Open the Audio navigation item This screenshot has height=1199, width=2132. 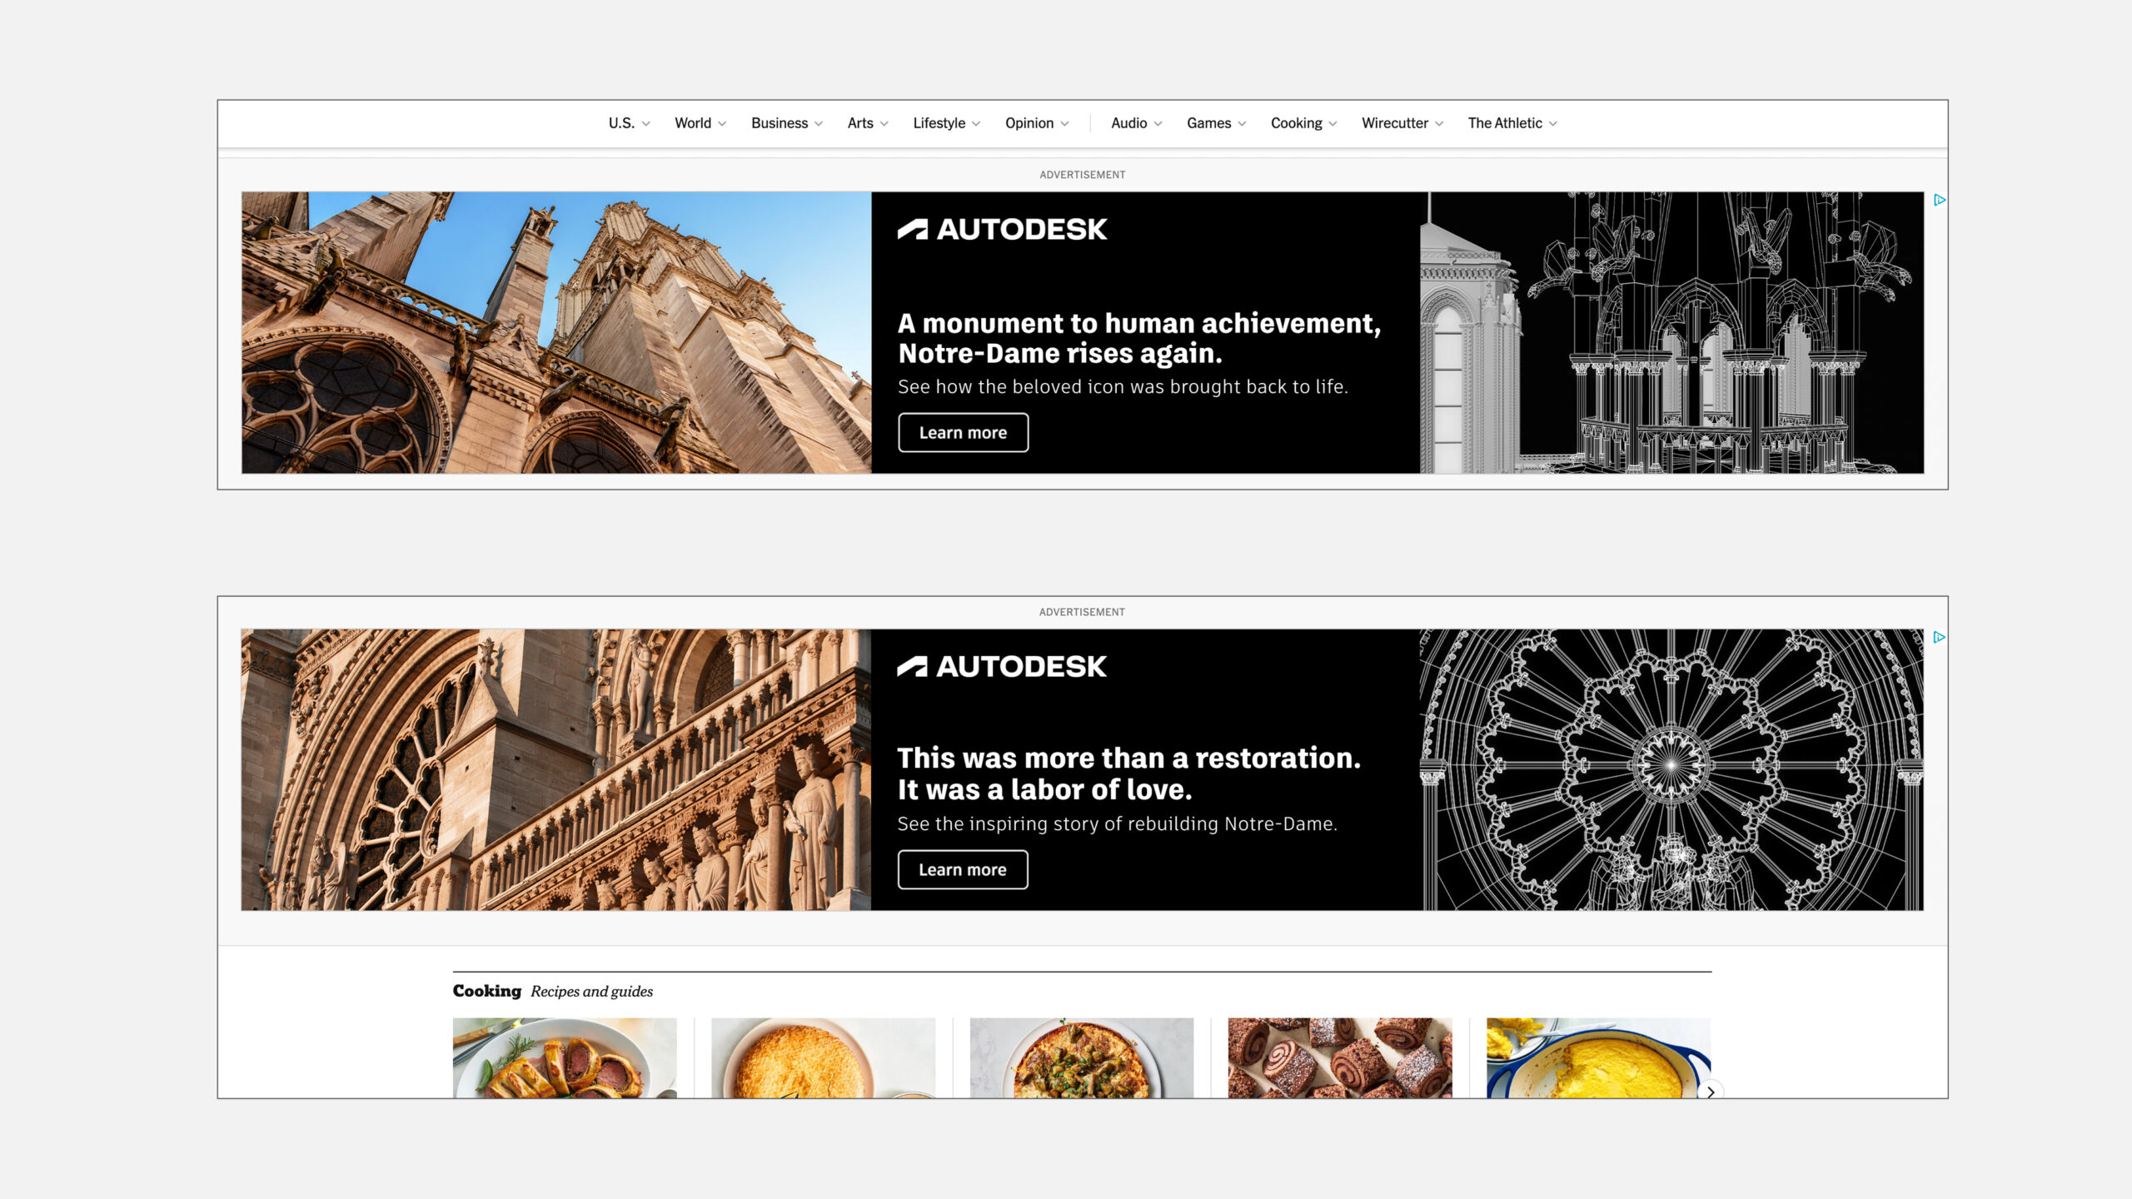click(1128, 123)
